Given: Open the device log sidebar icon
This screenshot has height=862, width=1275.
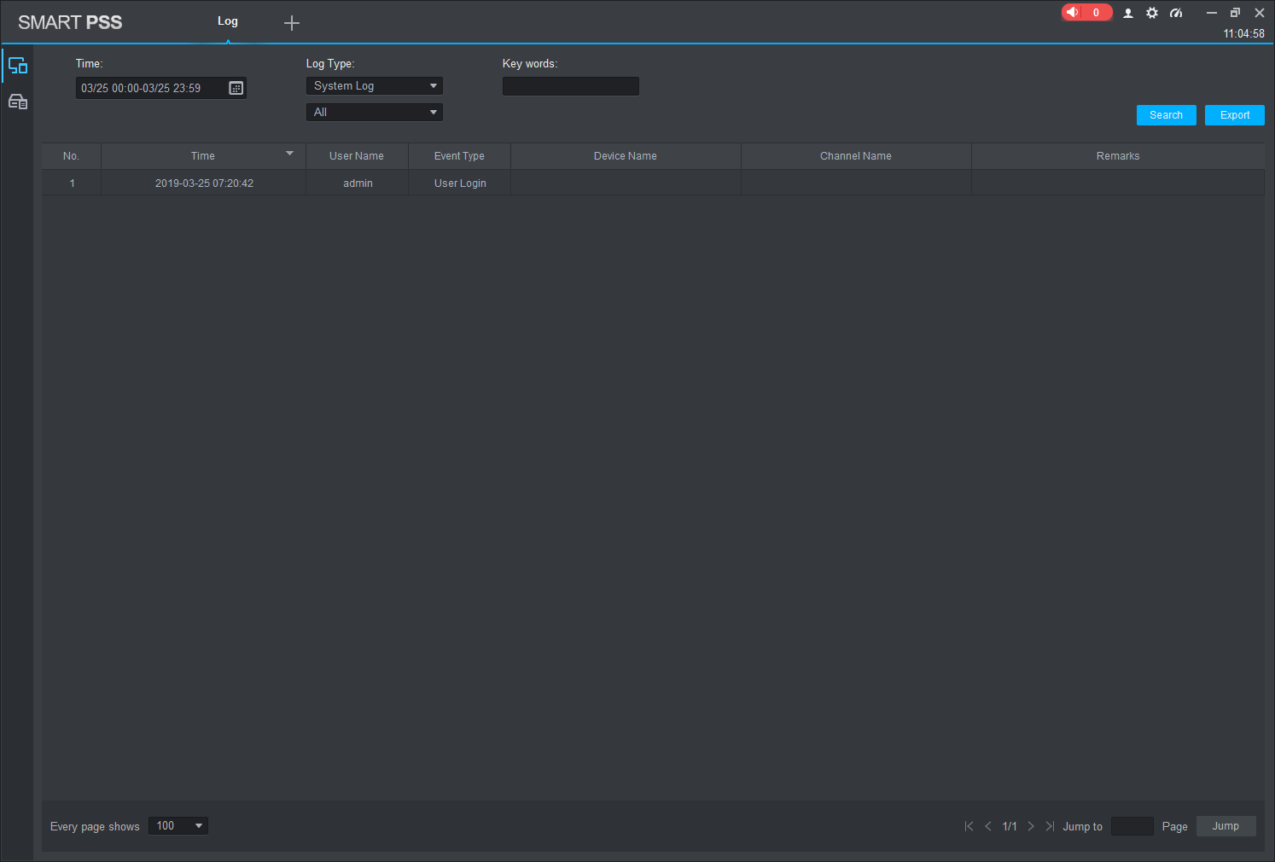Looking at the screenshot, I should click(x=18, y=102).
